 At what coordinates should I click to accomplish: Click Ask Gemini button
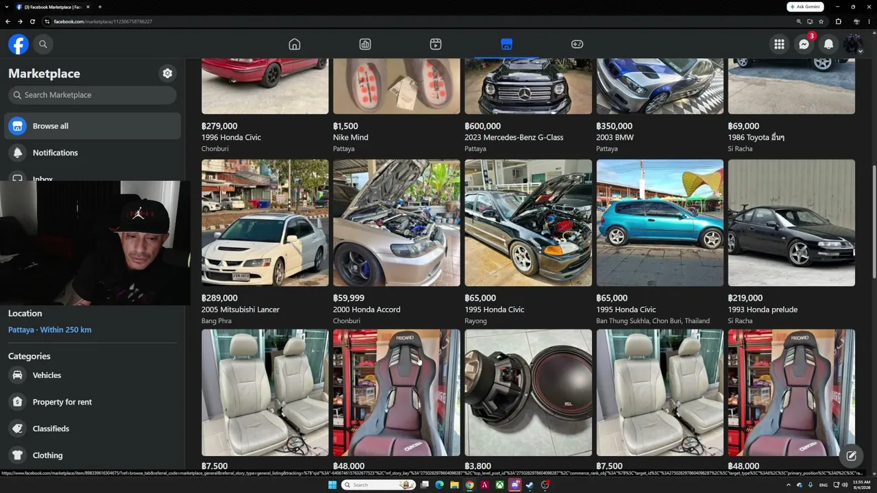(x=805, y=6)
